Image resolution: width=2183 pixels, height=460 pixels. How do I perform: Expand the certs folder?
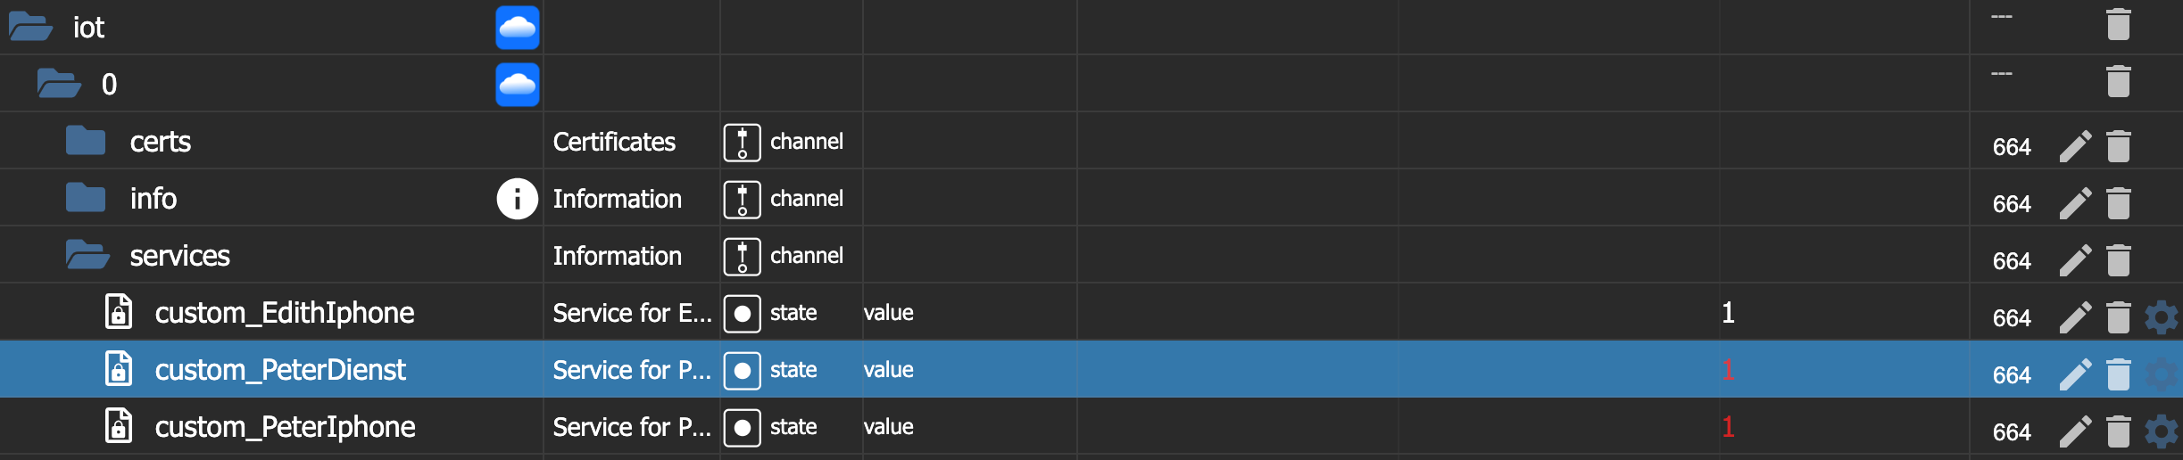click(x=86, y=142)
